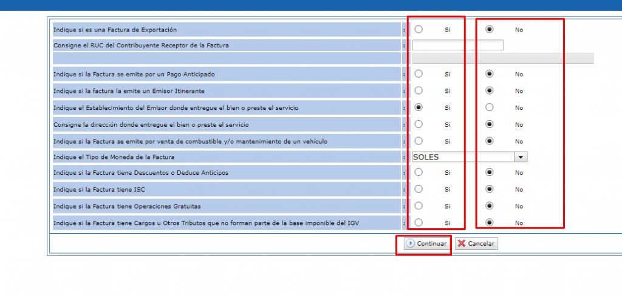Select No for Factura de Exportación
This screenshot has height=296, width=622.
(490, 29)
